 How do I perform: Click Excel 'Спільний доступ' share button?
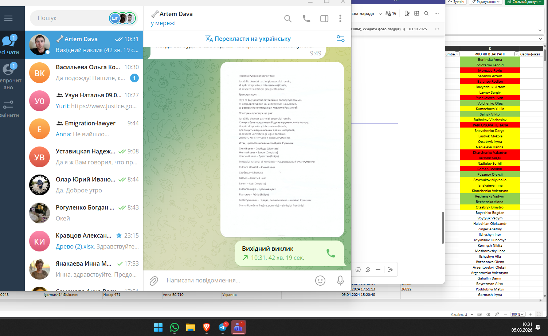pos(524,2)
